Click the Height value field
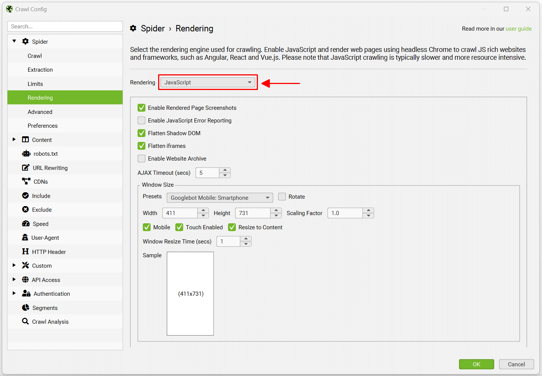The image size is (542, 376). (253, 213)
